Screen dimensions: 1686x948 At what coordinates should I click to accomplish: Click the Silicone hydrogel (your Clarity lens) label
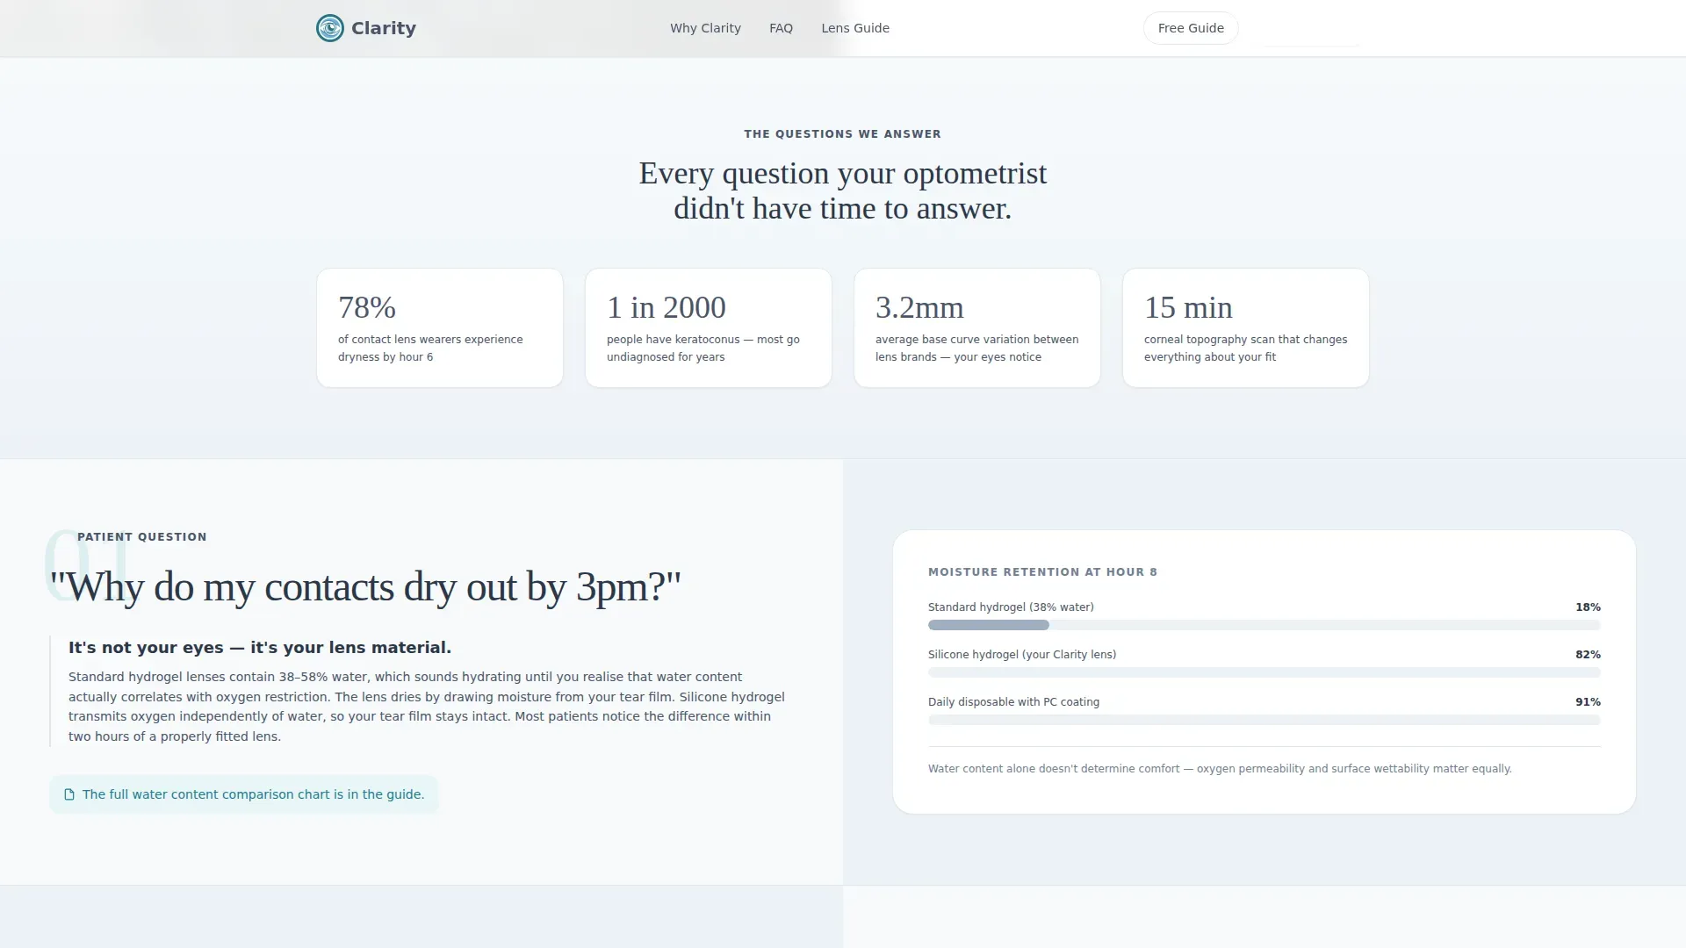[1022, 655]
